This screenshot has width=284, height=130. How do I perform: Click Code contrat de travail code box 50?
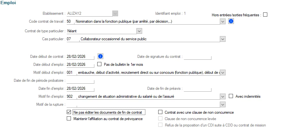tap(70, 22)
